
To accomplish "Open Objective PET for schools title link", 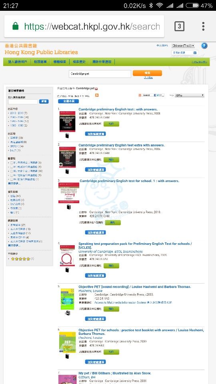I will [141, 332].
